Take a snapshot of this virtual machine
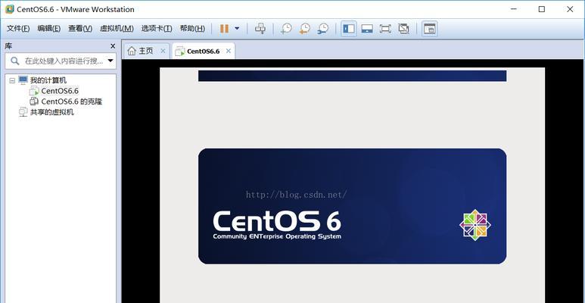This screenshot has width=585, height=303. pos(286,29)
